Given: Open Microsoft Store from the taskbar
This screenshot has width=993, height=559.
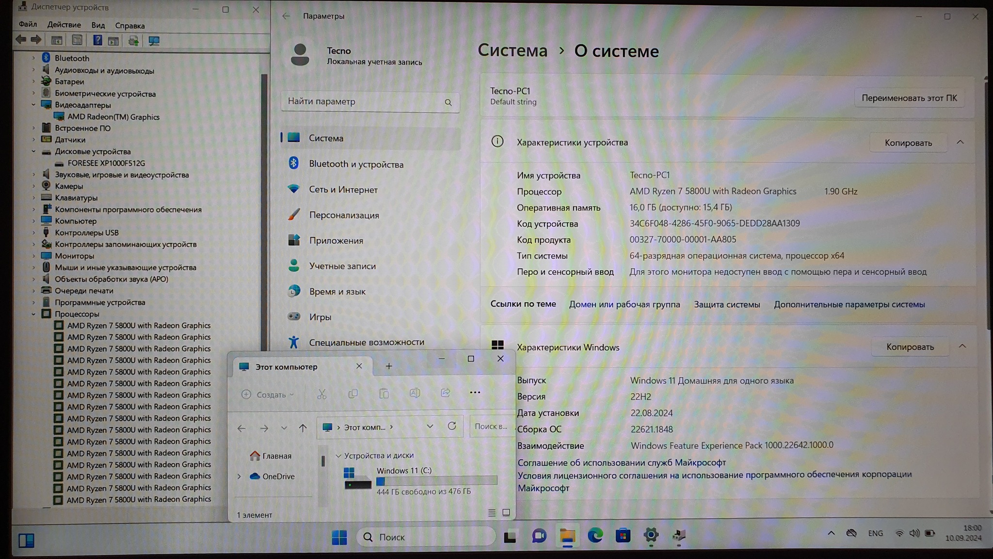Looking at the screenshot, I should point(623,536).
